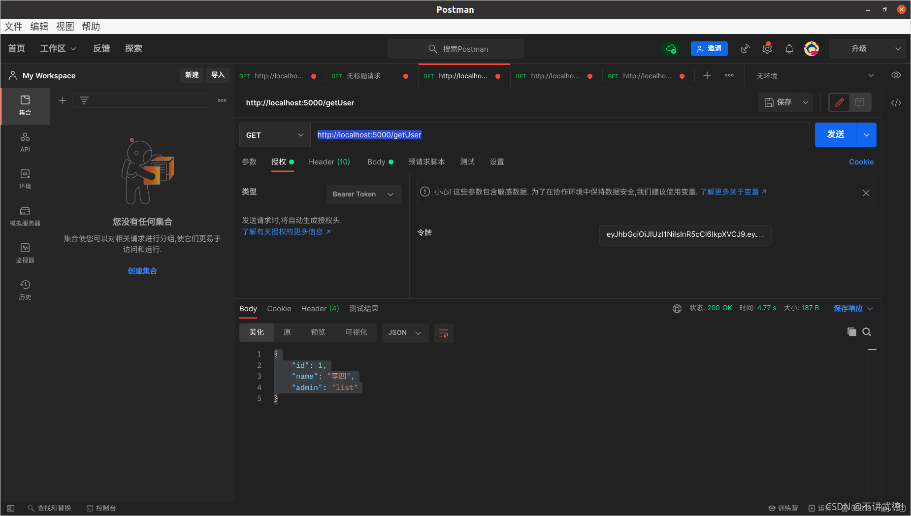Click the 创建集合 link
Screen dimensions: 911x516
142,271
